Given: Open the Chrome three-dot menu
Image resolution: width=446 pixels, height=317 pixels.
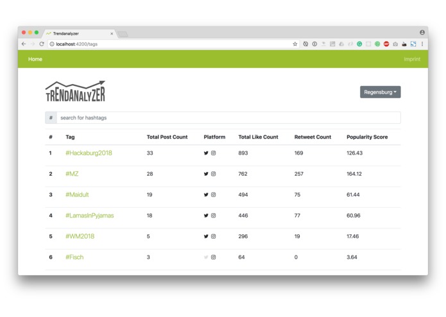Looking at the screenshot, I should [x=422, y=44].
